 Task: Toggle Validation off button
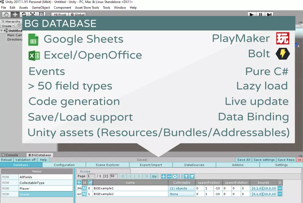click(25, 160)
